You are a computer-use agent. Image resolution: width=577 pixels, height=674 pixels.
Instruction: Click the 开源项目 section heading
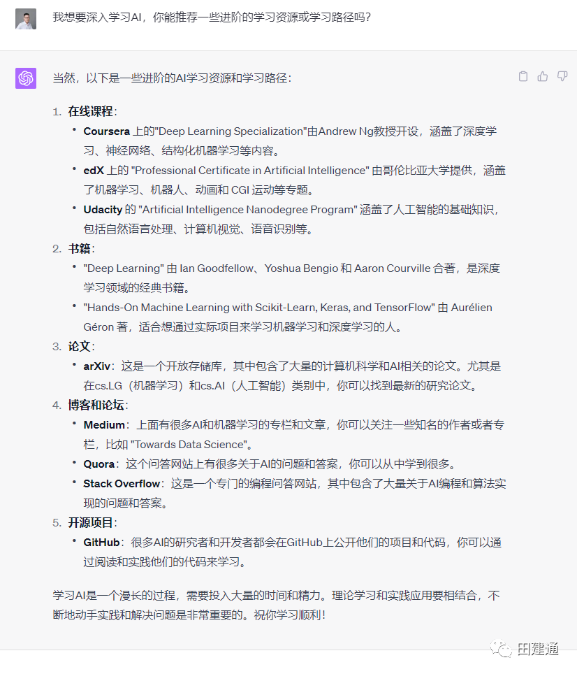click(90, 523)
